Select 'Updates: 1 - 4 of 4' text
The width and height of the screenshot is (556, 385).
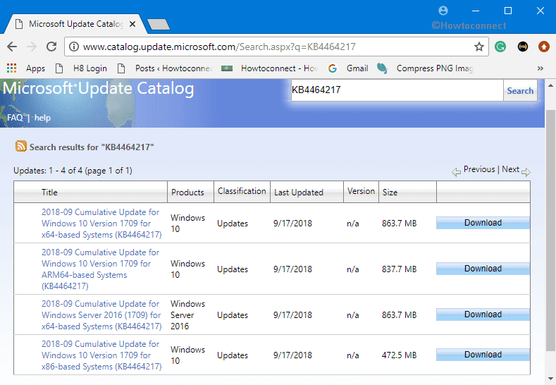coord(47,171)
